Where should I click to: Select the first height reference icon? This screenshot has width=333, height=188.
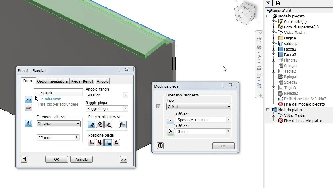(x=92, y=125)
